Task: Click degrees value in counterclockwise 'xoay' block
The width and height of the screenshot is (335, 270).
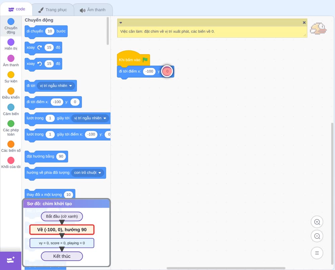Action: click(49, 64)
